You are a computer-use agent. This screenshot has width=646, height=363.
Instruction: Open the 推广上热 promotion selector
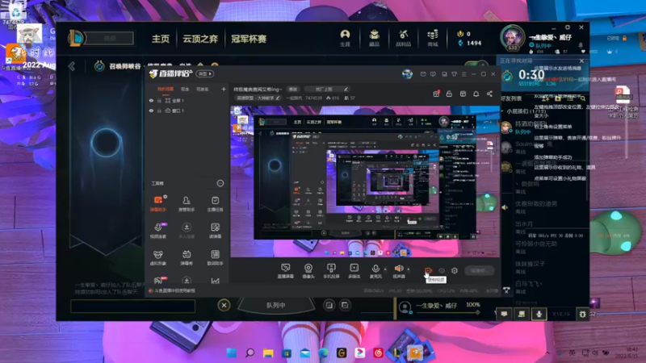[328, 89]
